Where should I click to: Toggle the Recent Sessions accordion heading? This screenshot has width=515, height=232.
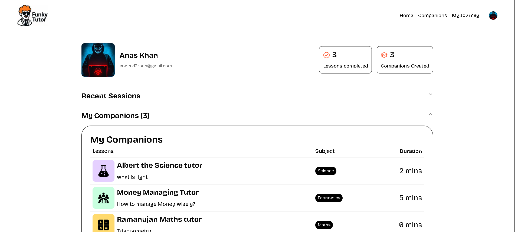[x=111, y=96]
